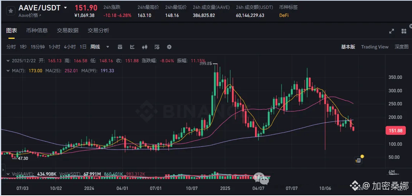Image resolution: width=412 pixels, height=196 pixels.
Task: Click the 2025 date axis label
Action: point(225,188)
